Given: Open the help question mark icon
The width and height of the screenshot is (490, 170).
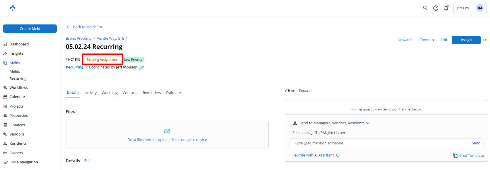Looking at the screenshot, I should point(436,8).
